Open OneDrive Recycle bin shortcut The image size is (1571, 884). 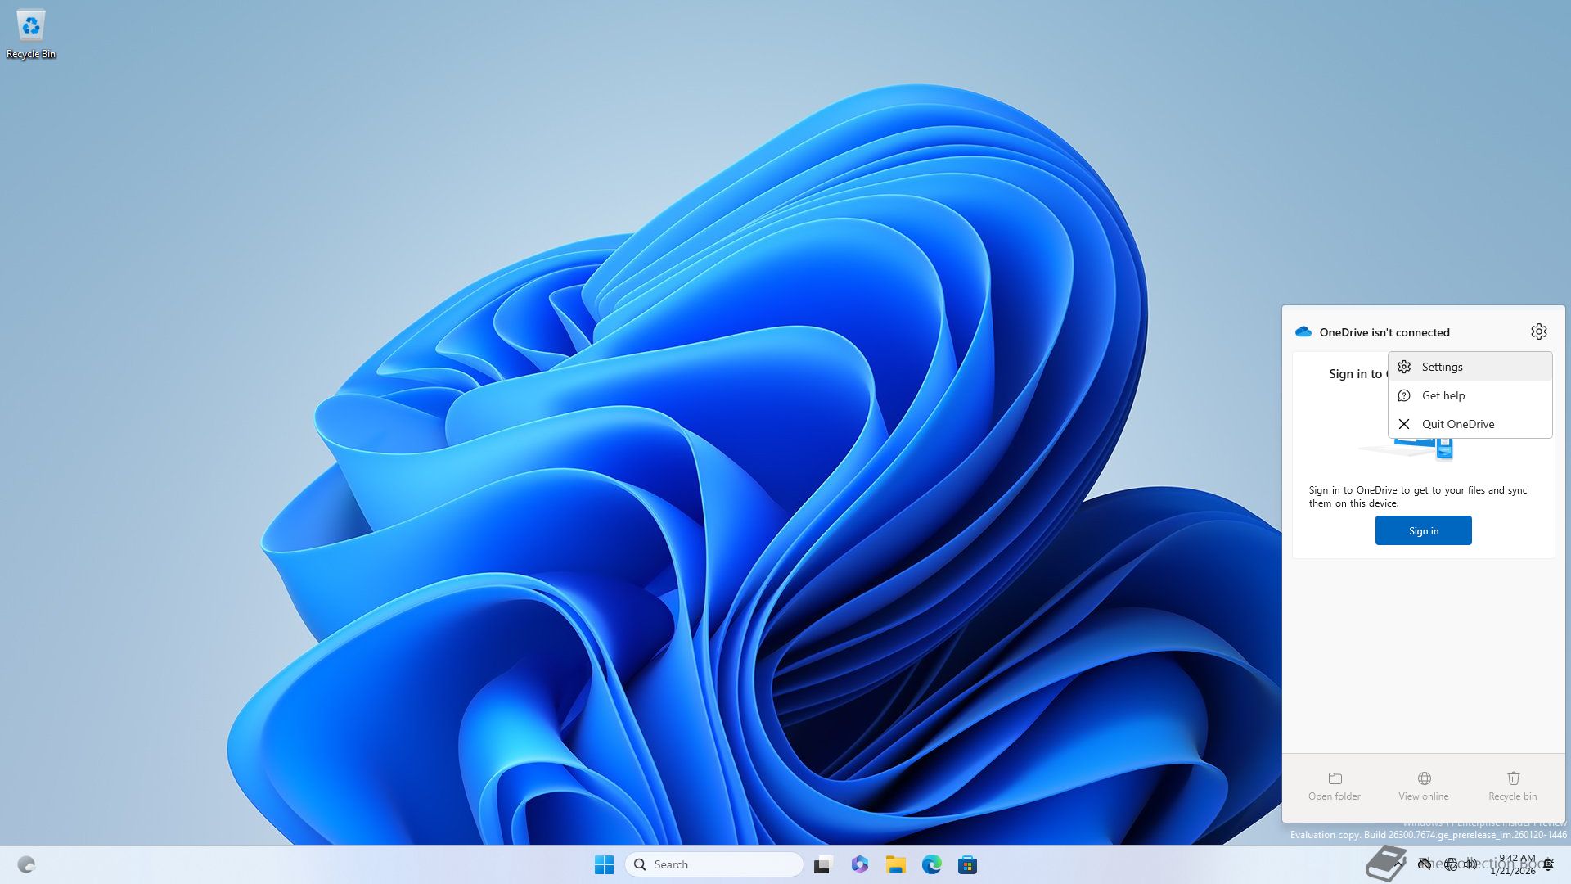click(1512, 786)
